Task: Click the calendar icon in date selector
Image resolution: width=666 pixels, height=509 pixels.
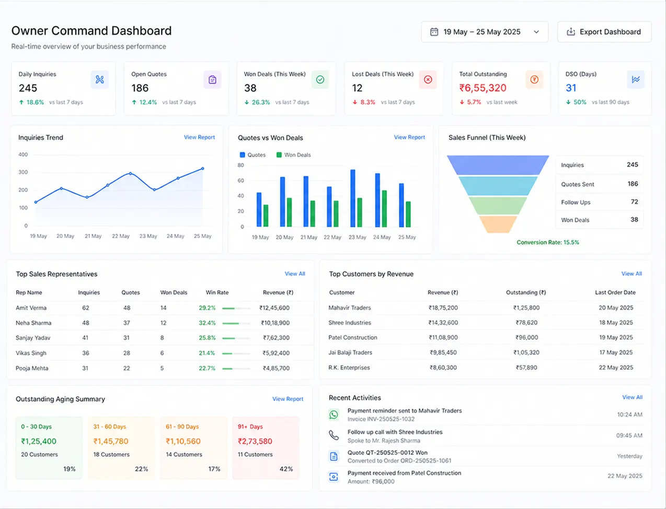Action: (434, 32)
